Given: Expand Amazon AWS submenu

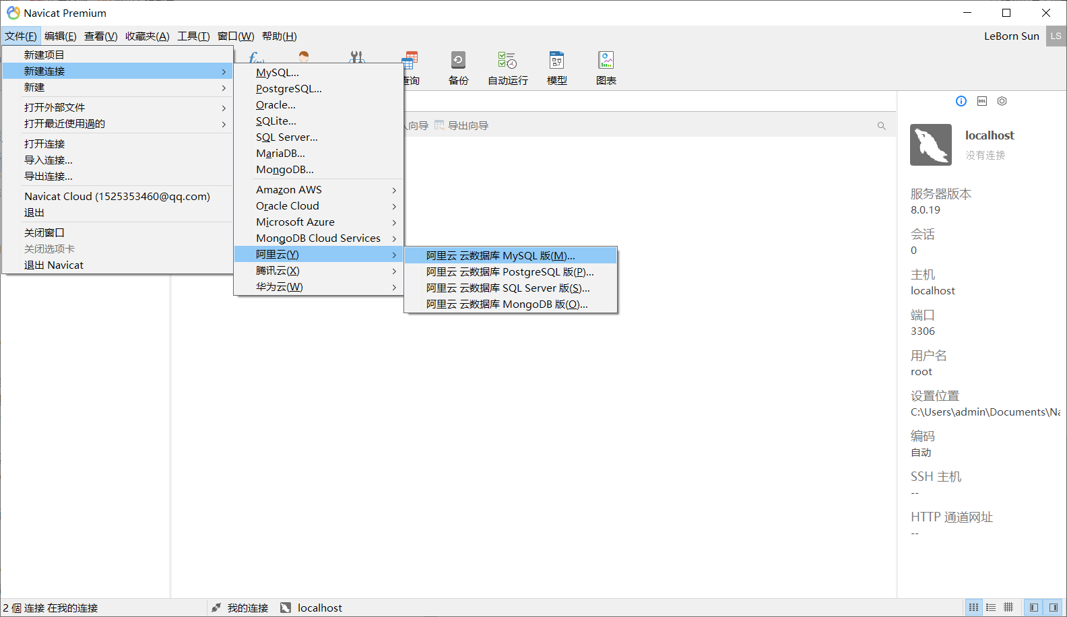Looking at the screenshot, I should (x=319, y=190).
